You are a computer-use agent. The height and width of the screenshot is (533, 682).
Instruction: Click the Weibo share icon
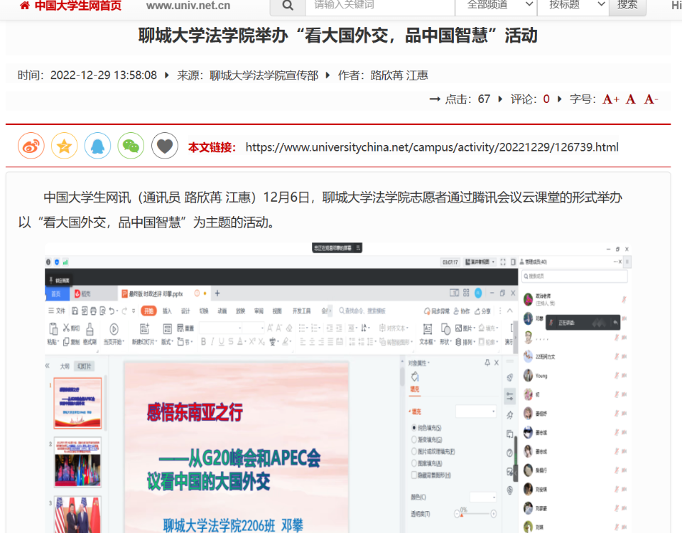tap(31, 146)
